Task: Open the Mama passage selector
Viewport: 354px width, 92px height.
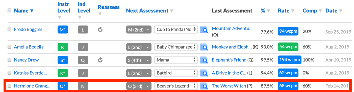Action: point(176,60)
